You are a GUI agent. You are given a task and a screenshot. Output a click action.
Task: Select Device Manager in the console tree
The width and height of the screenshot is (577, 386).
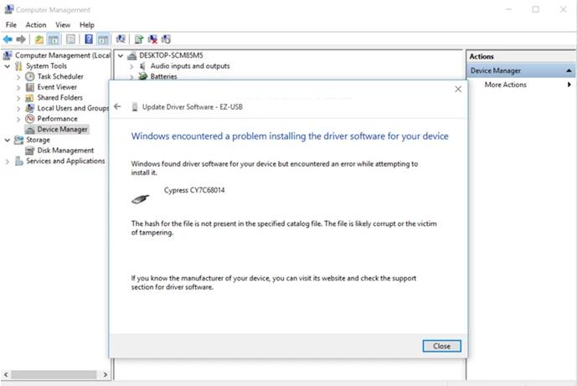click(x=62, y=129)
